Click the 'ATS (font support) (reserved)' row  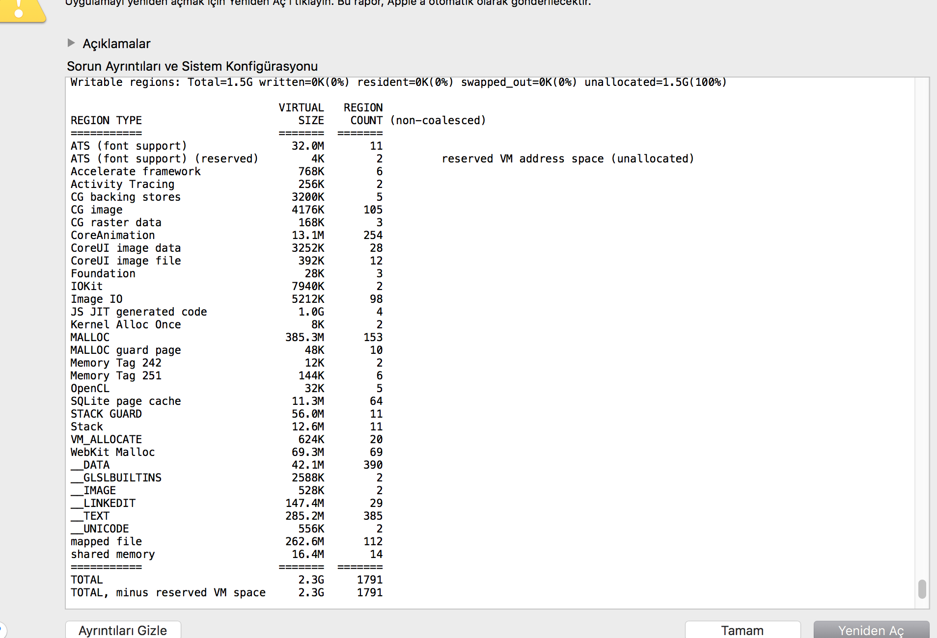click(x=226, y=159)
